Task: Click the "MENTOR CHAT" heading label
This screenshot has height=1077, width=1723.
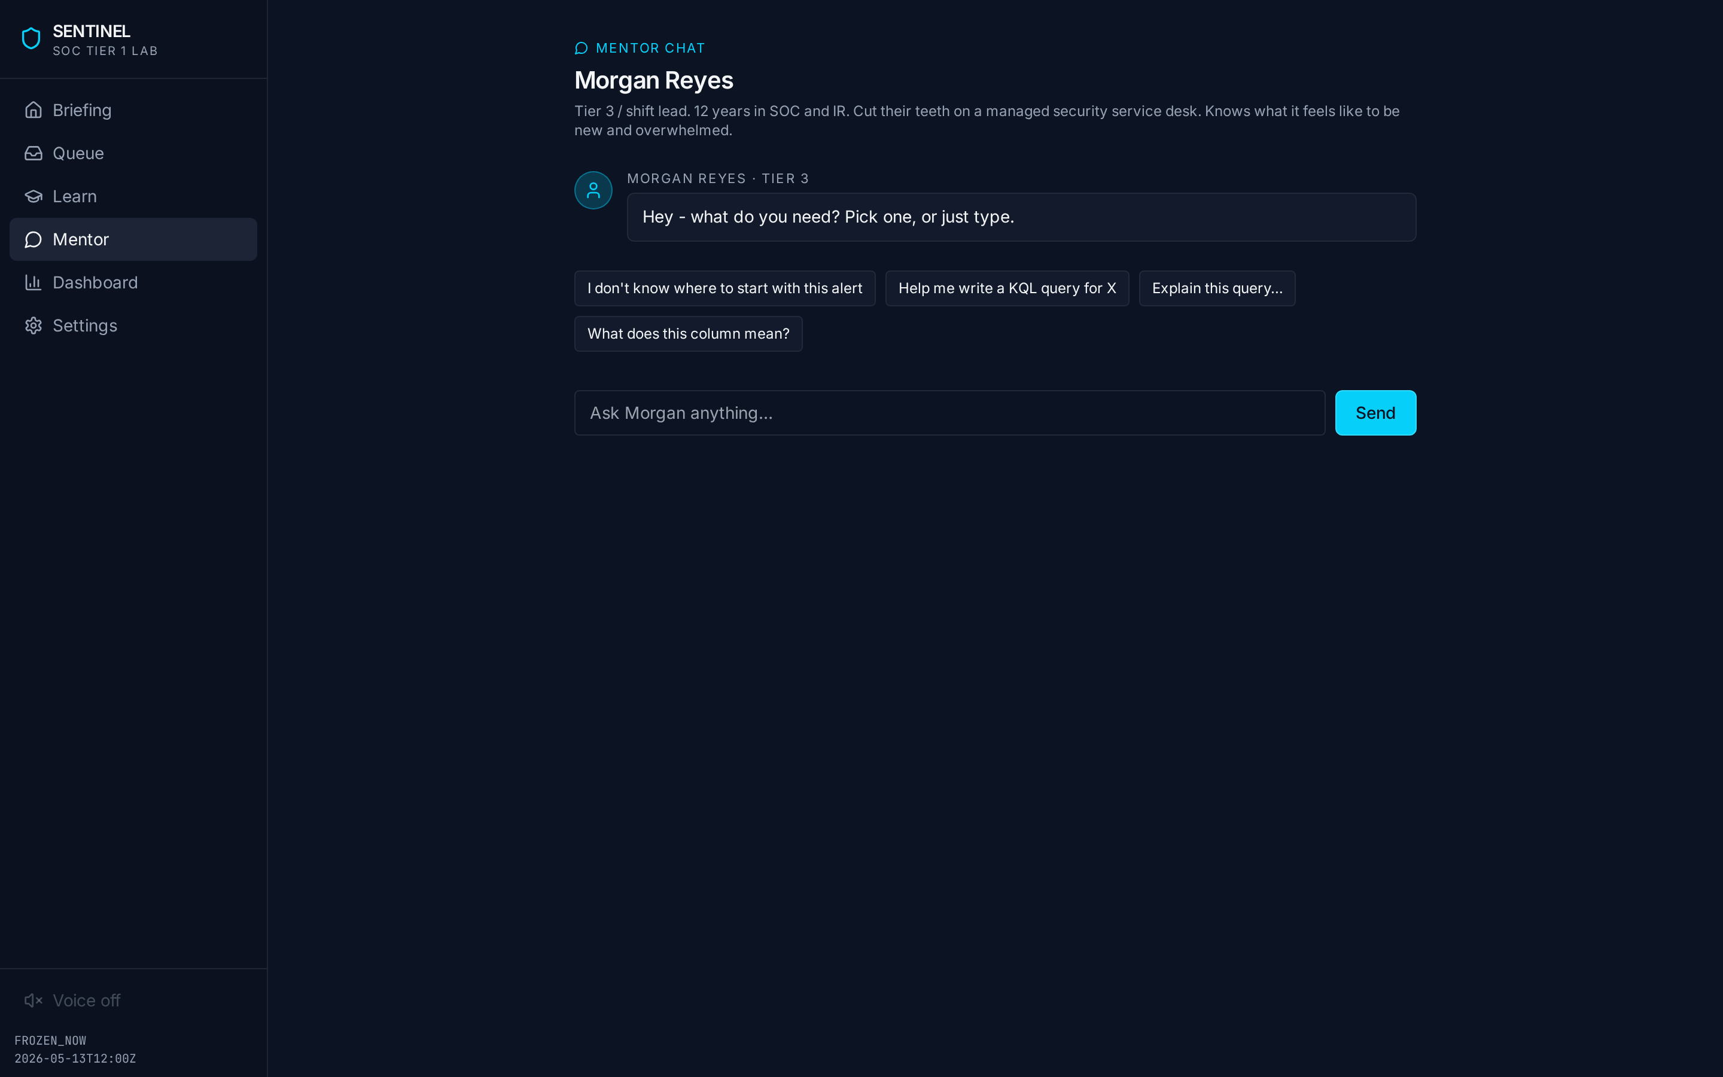Action: [x=650, y=48]
